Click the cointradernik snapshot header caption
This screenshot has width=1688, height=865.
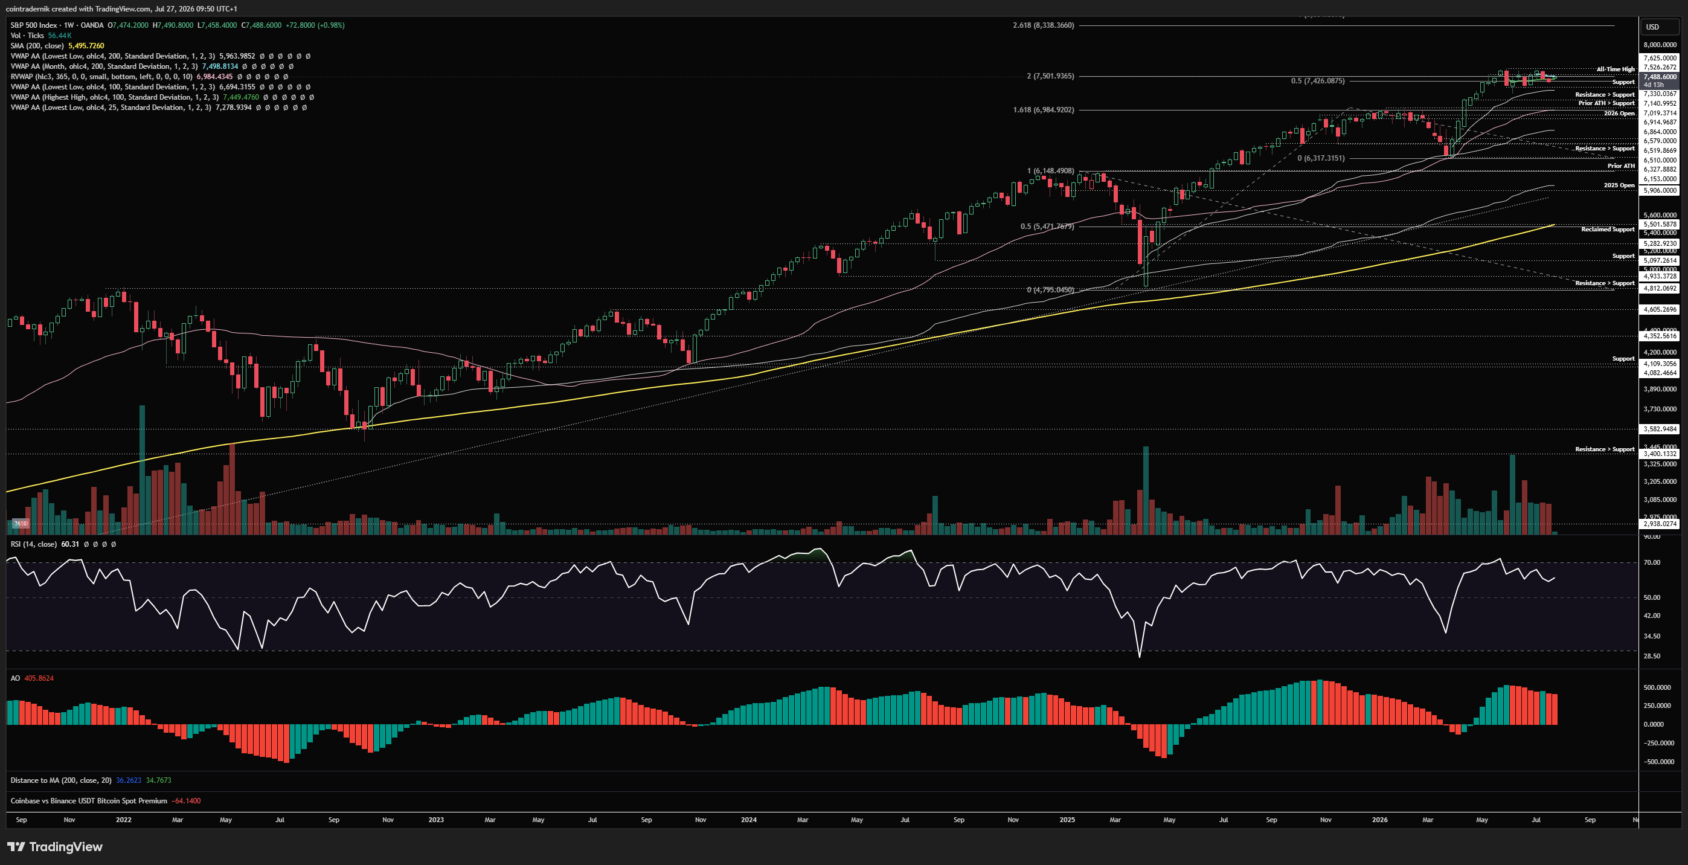pyautogui.click(x=121, y=8)
